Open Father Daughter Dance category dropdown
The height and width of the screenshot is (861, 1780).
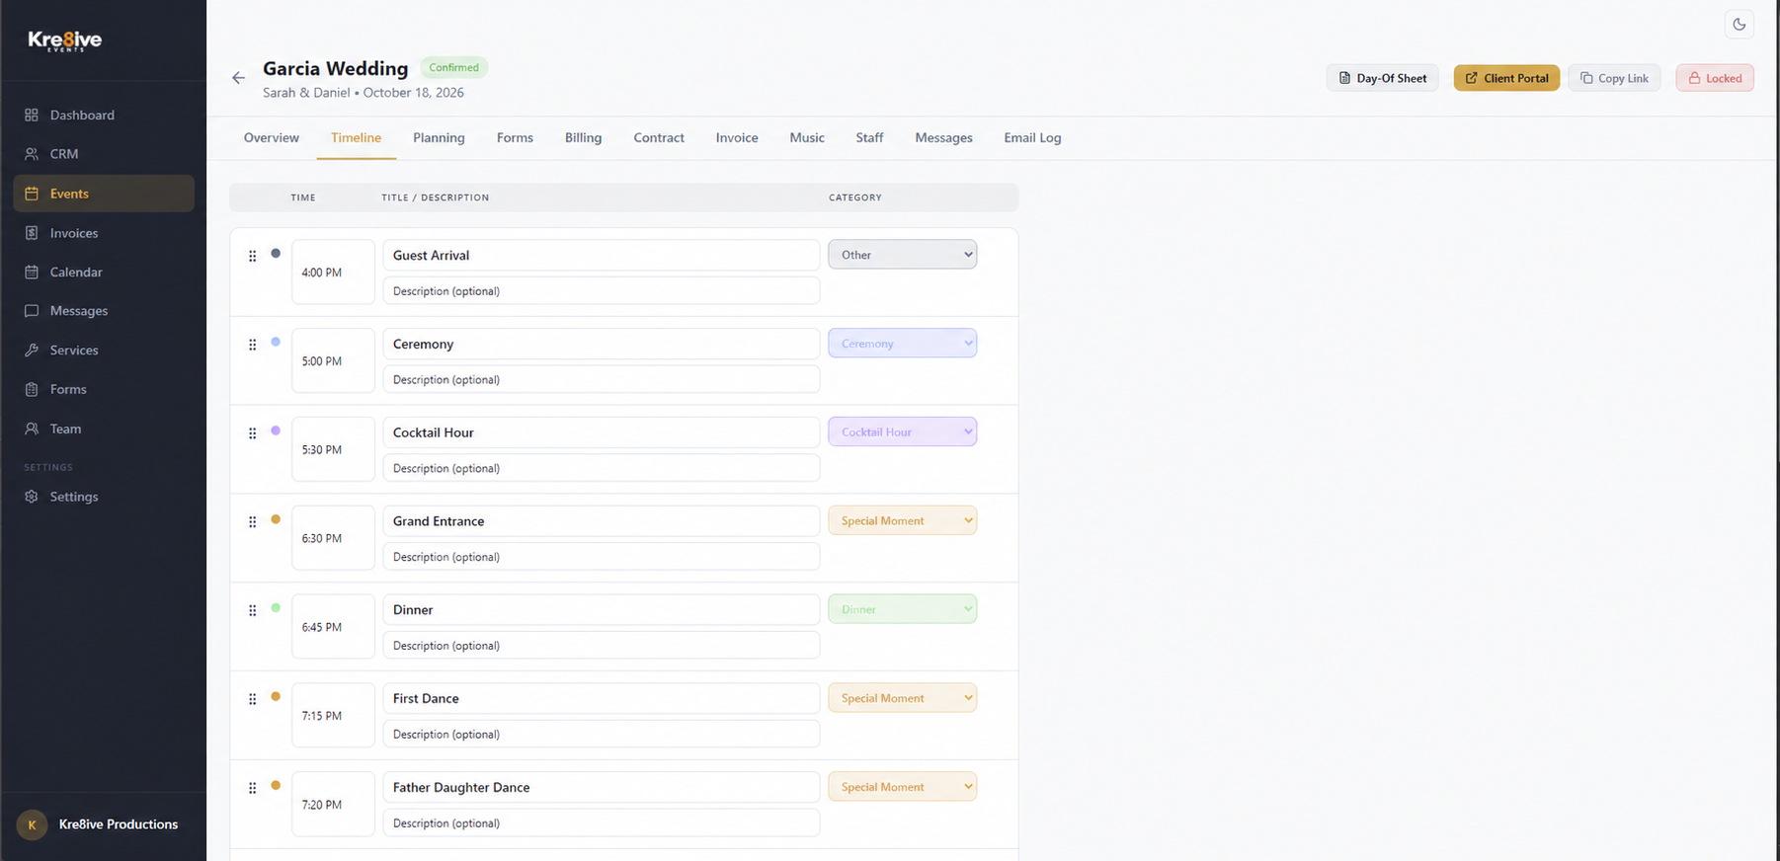[x=903, y=787]
